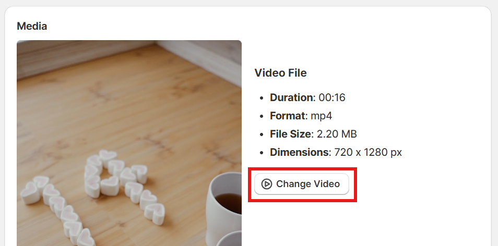This screenshot has width=498, height=246.
Task: Click the bold Format label
Action: click(288, 116)
